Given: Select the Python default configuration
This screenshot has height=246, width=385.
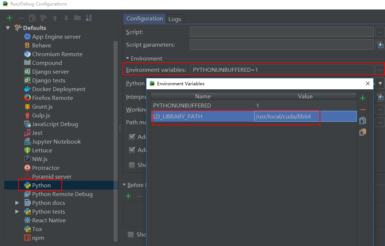Looking at the screenshot, I should click(41, 186).
